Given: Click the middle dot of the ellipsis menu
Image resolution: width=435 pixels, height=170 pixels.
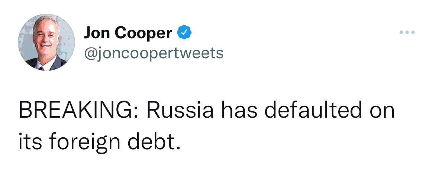Looking at the screenshot, I should pyautogui.click(x=406, y=33).
